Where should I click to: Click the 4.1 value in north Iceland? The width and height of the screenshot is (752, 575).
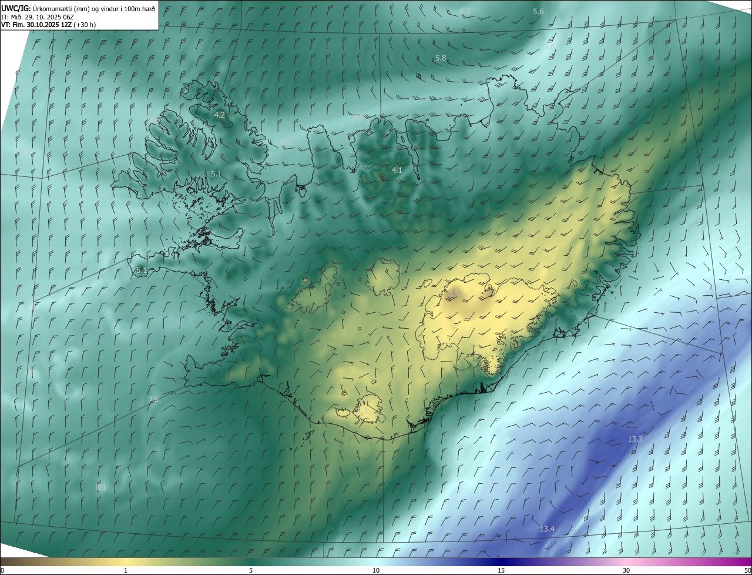pos(397,171)
